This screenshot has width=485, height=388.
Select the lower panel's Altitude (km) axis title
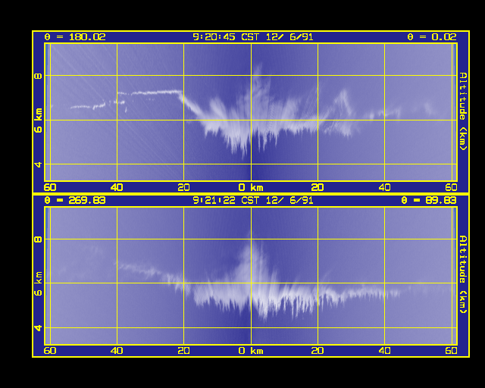point(463,275)
